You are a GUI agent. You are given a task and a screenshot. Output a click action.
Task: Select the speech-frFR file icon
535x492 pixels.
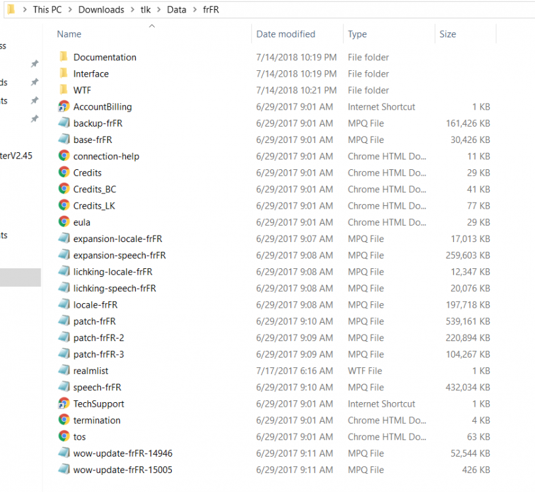coord(64,387)
